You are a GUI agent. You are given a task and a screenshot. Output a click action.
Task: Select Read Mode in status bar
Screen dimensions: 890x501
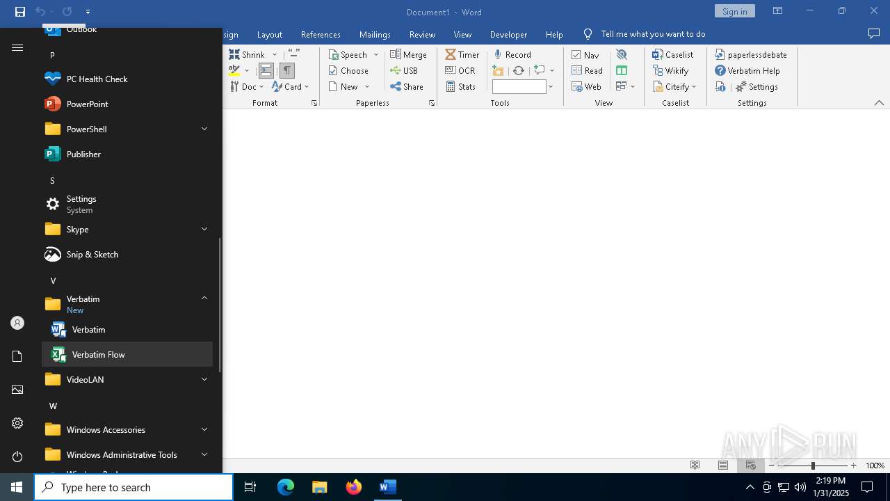point(695,466)
